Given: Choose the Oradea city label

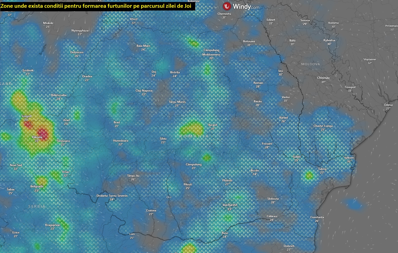Looking at the screenshot, I should click(87, 76).
